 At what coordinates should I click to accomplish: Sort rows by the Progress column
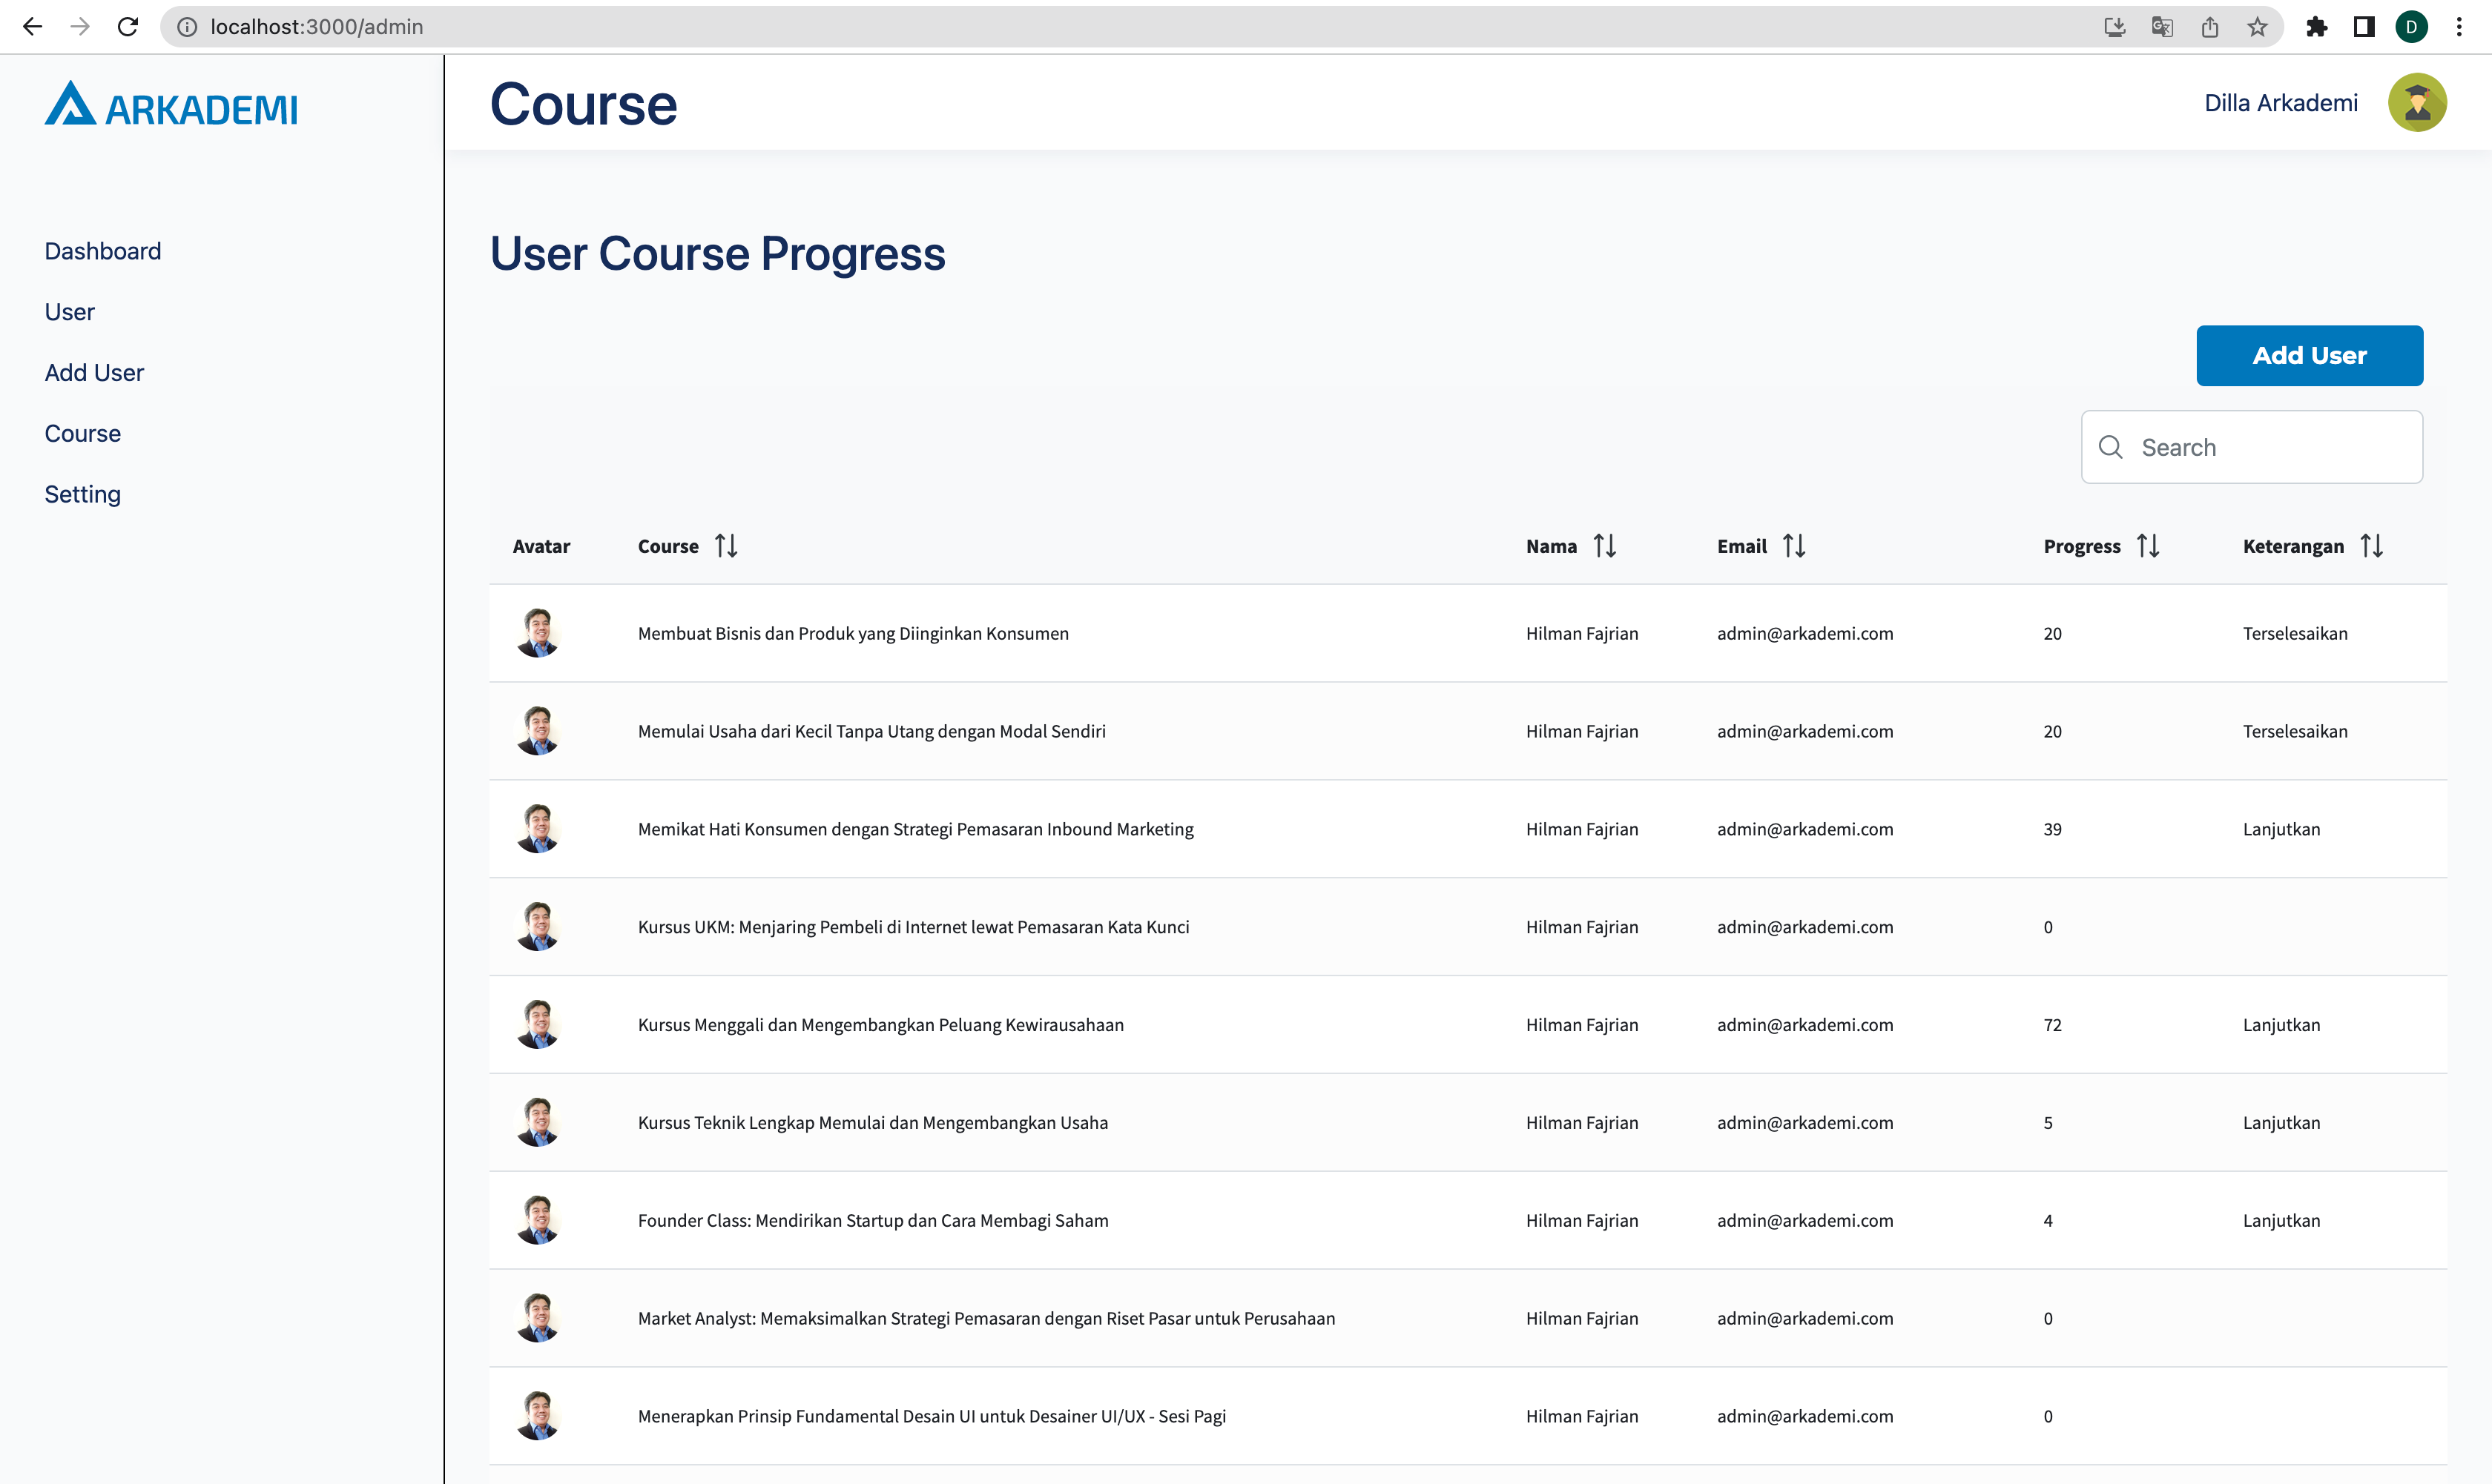[x=2149, y=545]
